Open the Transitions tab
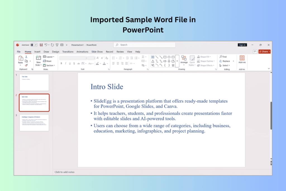 (x=68, y=52)
